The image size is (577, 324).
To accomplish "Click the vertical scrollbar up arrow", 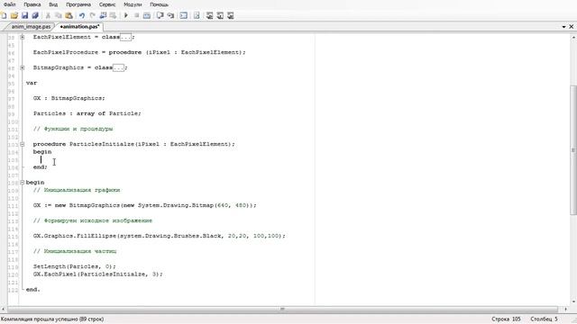I will [573, 38].
